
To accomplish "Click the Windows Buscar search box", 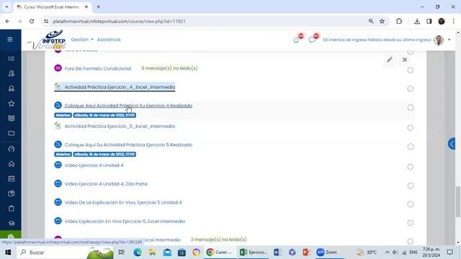I will (66, 253).
